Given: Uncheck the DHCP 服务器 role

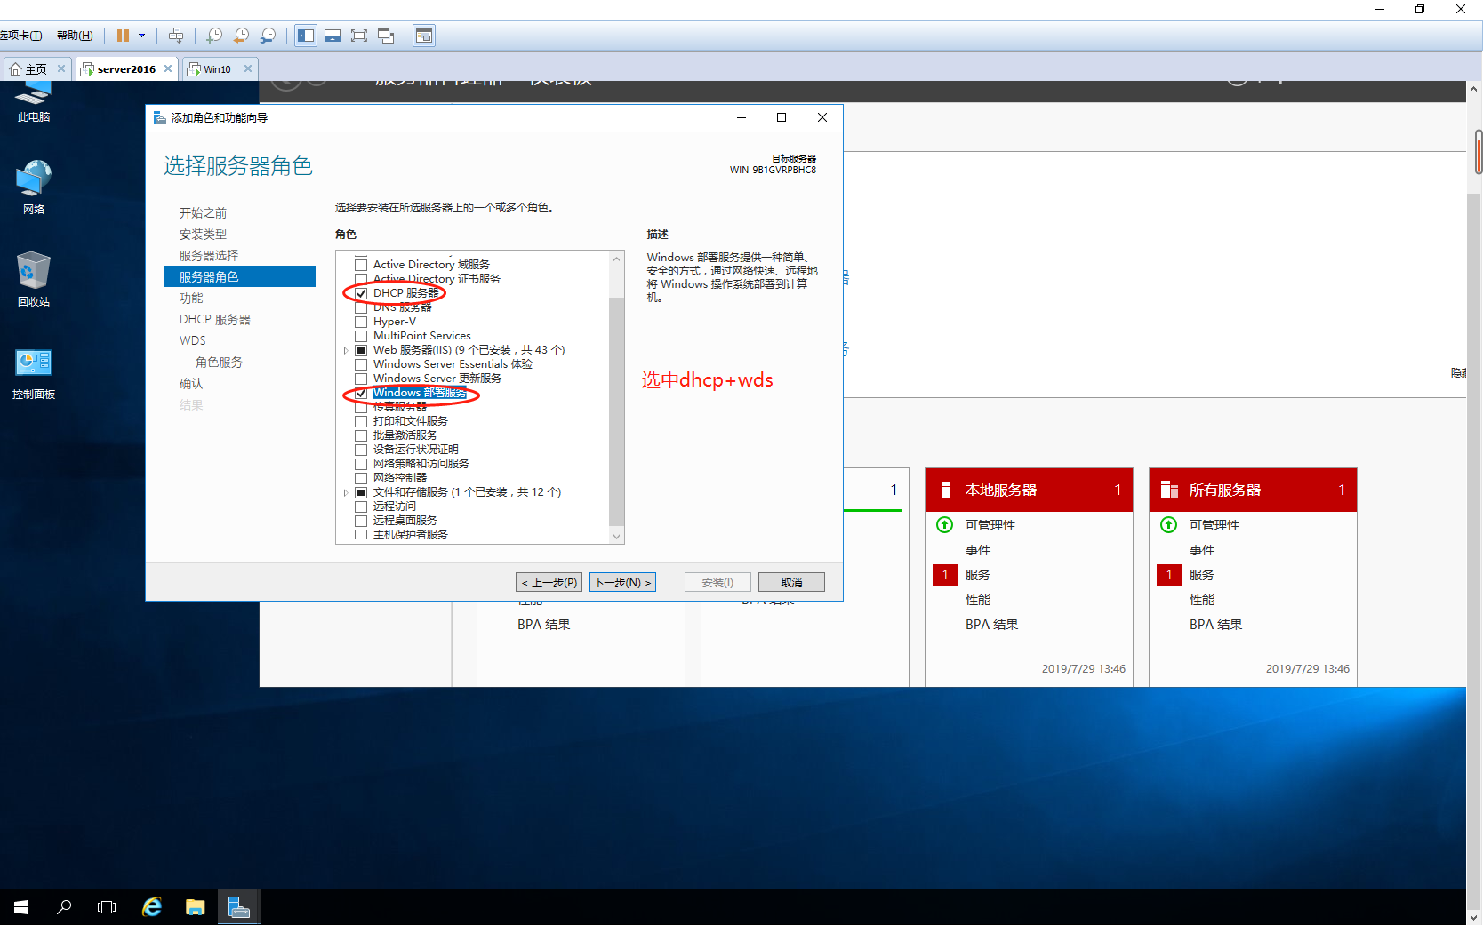Looking at the screenshot, I should (361, 293).
